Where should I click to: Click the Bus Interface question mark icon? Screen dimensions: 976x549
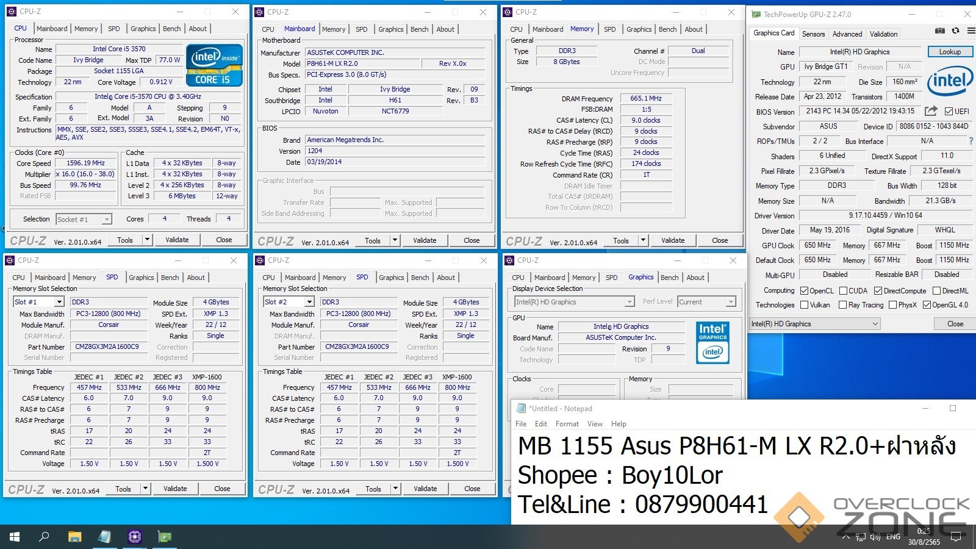(971, 141)
